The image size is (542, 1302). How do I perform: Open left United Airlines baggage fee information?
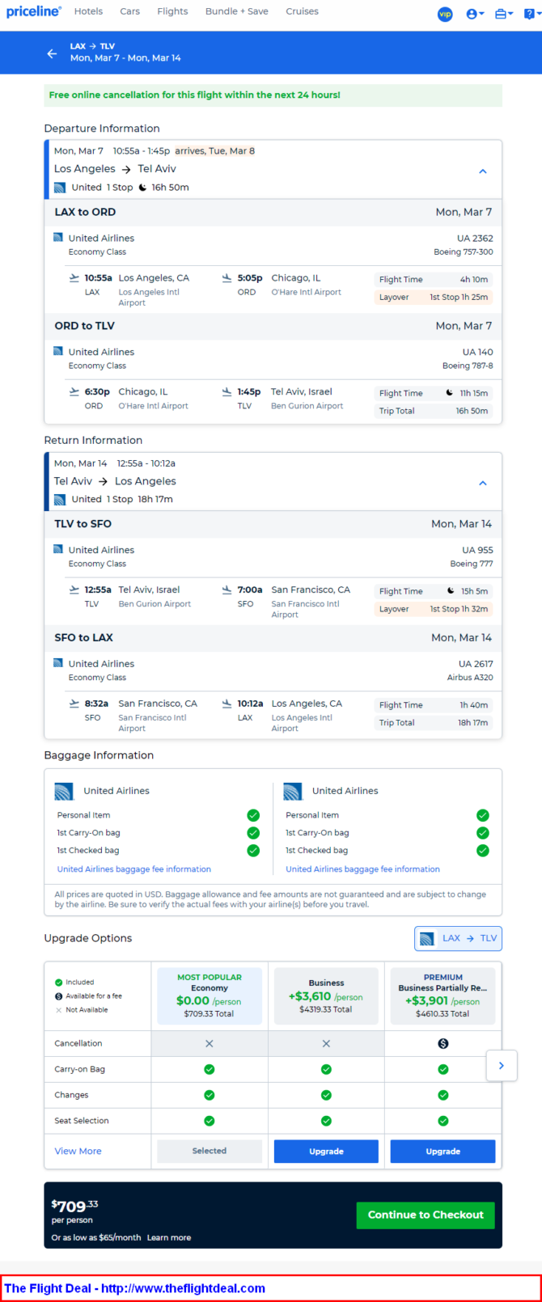coord(134,869)
